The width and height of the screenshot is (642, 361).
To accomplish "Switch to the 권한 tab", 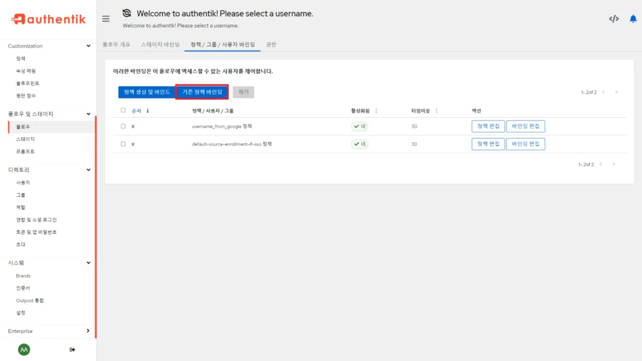I will 271,44.
